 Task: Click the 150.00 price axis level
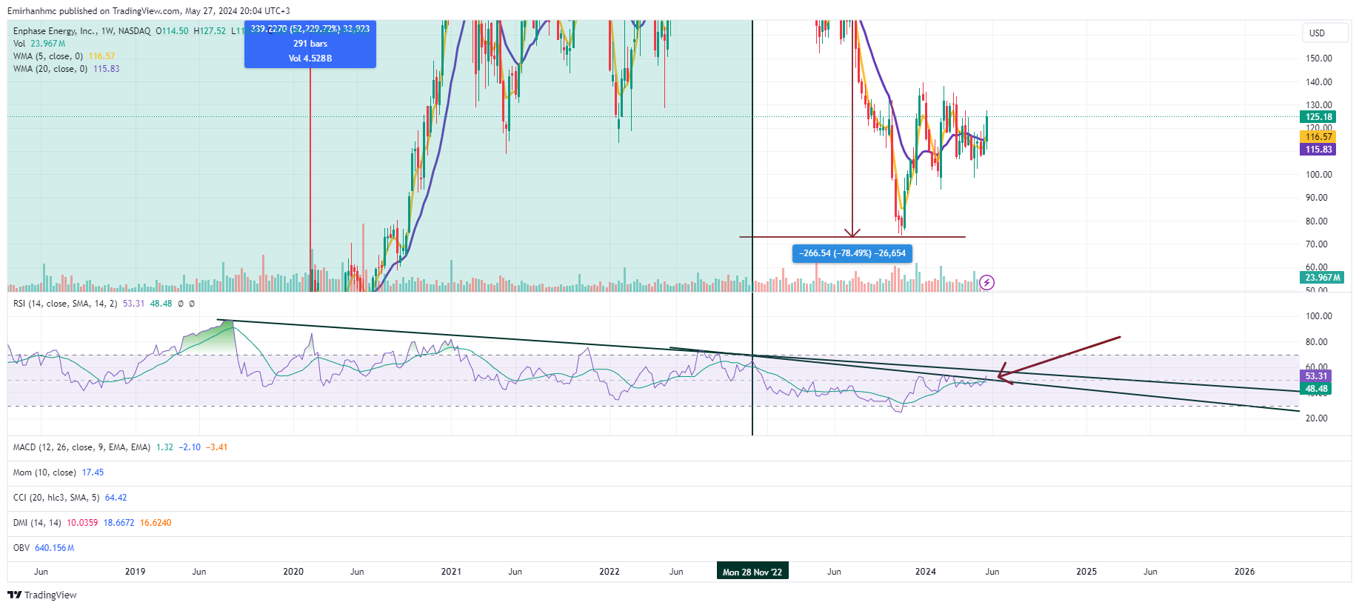[x=1319, y=59]
